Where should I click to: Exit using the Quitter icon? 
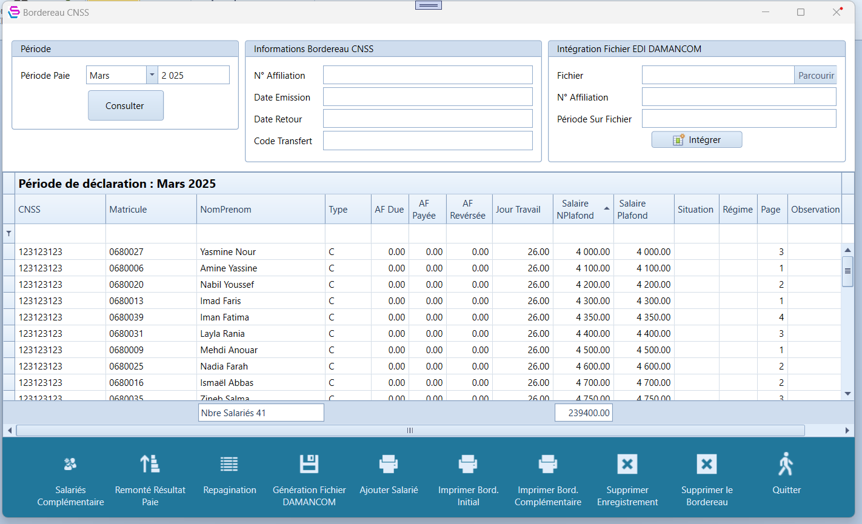pos(786,465)
